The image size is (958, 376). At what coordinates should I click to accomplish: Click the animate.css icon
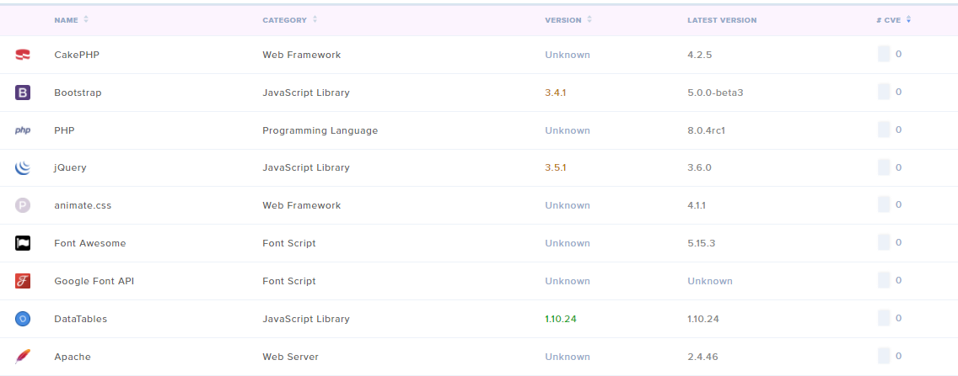(x=23, y=205)
